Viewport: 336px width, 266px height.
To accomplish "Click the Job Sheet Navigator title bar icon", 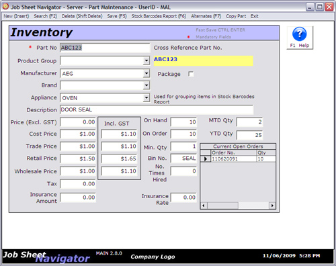I will point(5,7).
